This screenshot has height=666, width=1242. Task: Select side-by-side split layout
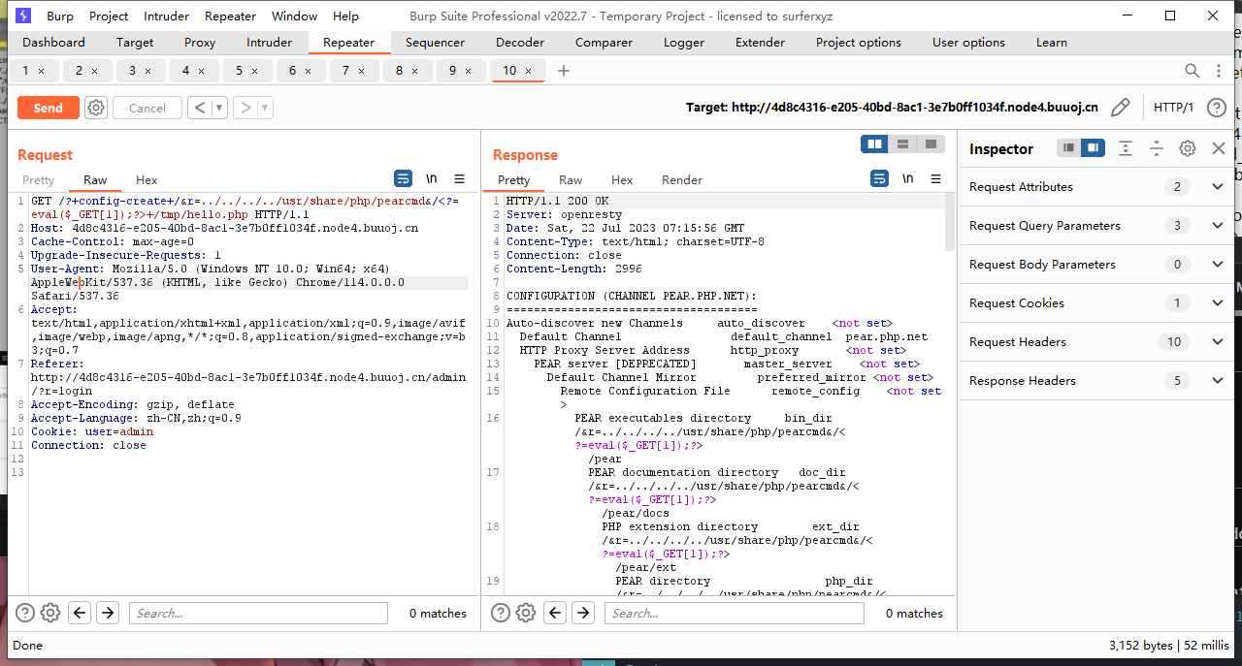(875, 143)
